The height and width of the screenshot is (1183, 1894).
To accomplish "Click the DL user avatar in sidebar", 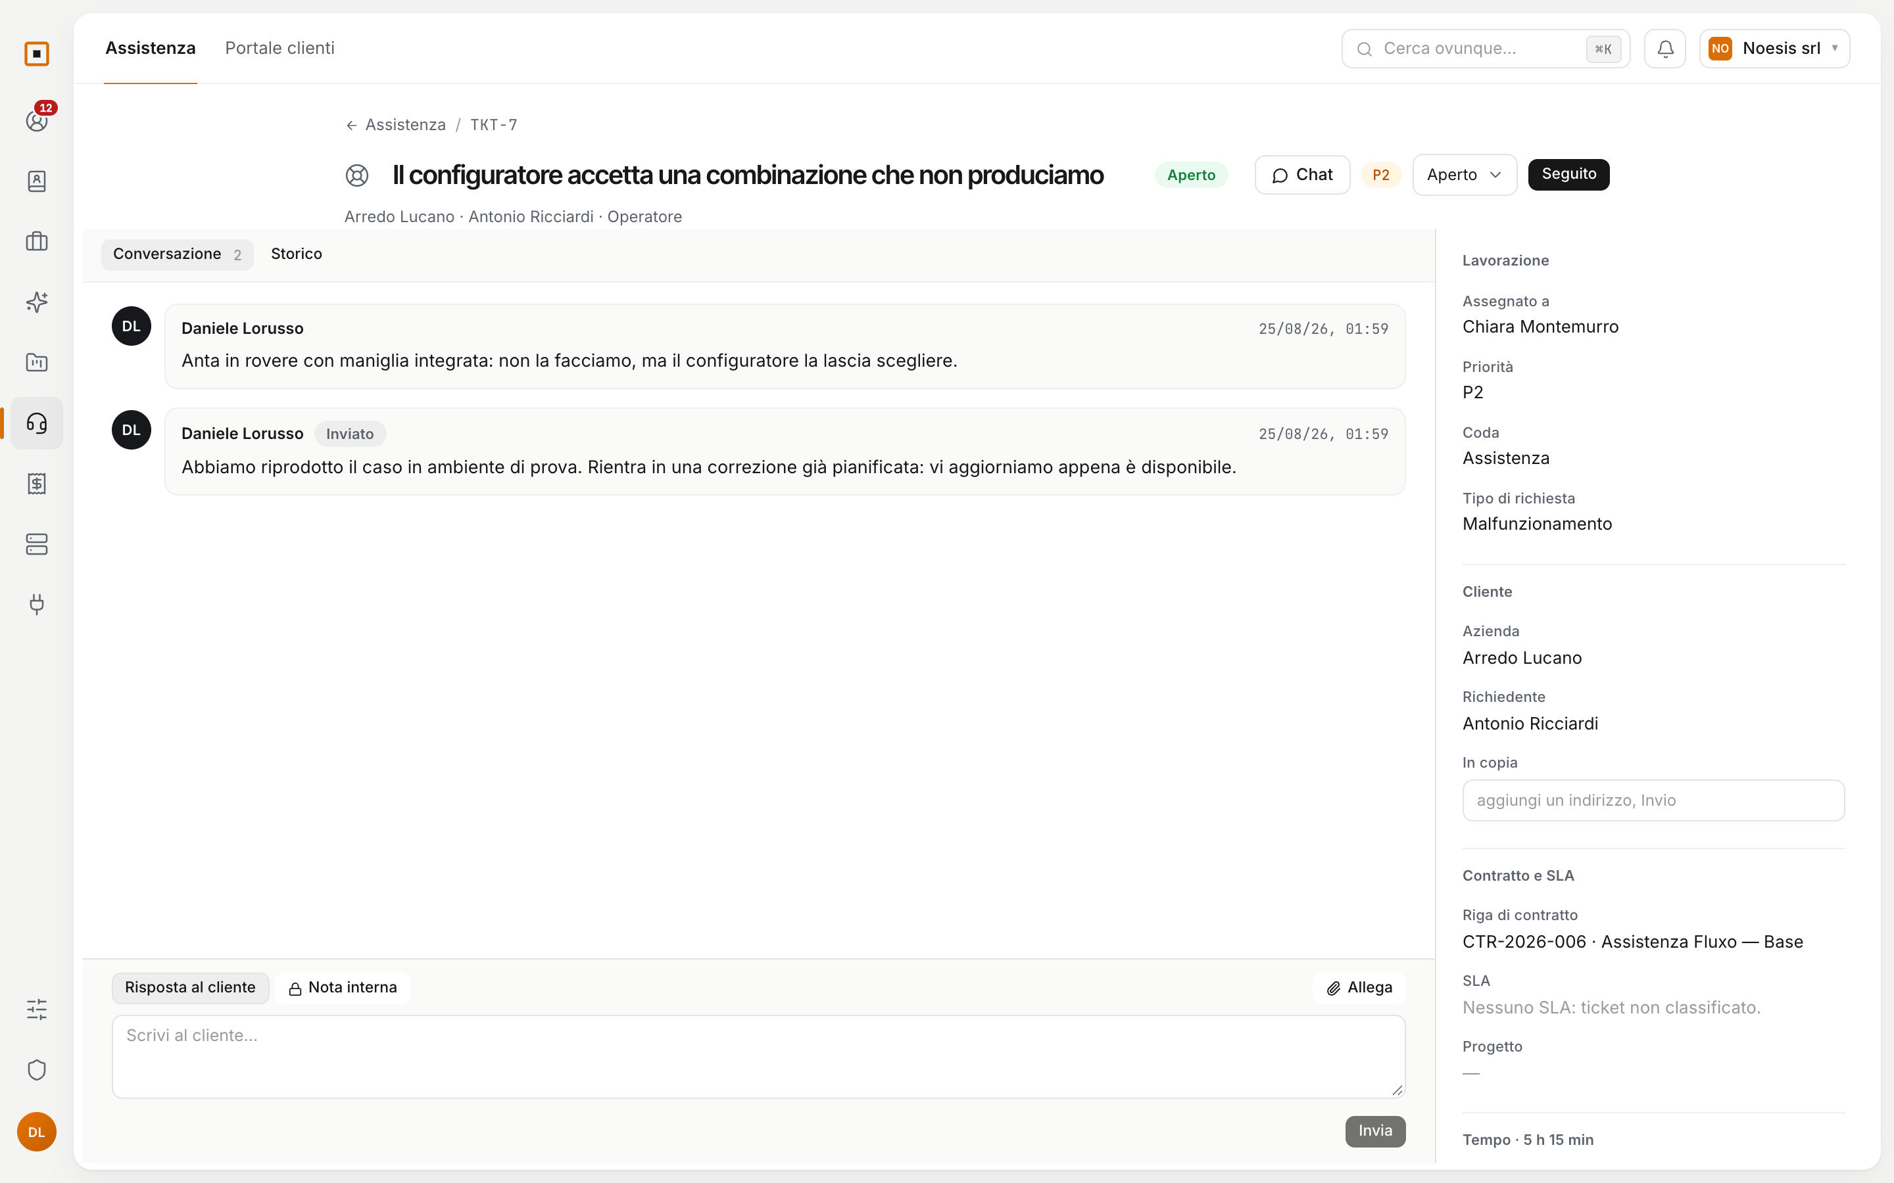I will (x=37, y=1131).
